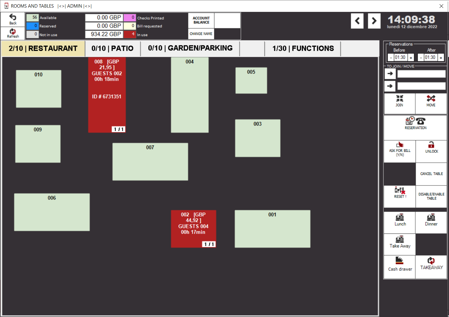
Task: Refresh the floor plan view
Action: 12,33
